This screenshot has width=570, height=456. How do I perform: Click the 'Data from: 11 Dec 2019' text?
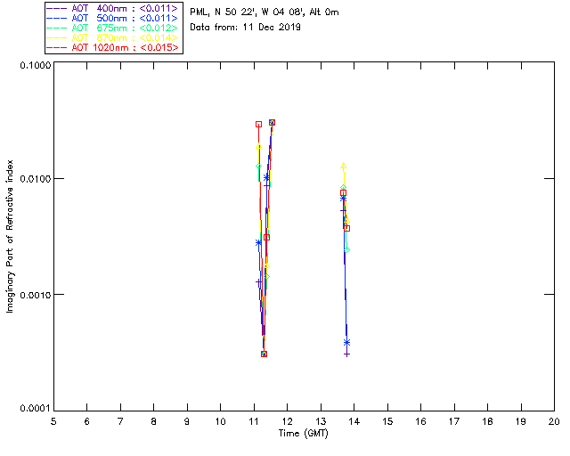pyautogui.click(x=246, y=28)
